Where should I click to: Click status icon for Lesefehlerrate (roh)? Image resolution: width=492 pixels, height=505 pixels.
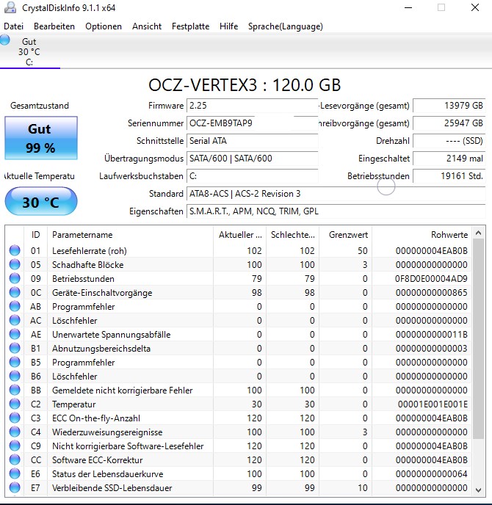[15, 250]
